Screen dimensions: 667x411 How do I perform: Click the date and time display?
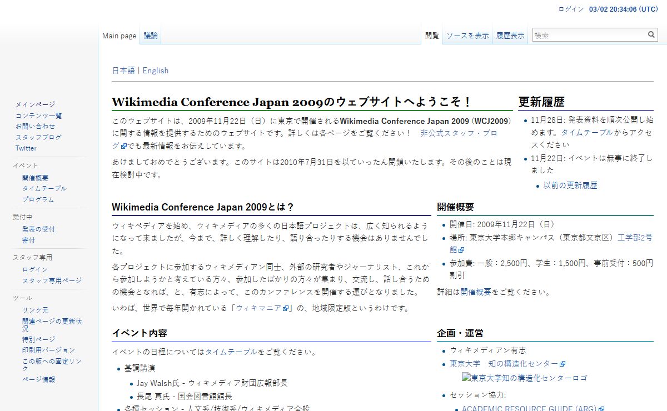tap(623, 9)
